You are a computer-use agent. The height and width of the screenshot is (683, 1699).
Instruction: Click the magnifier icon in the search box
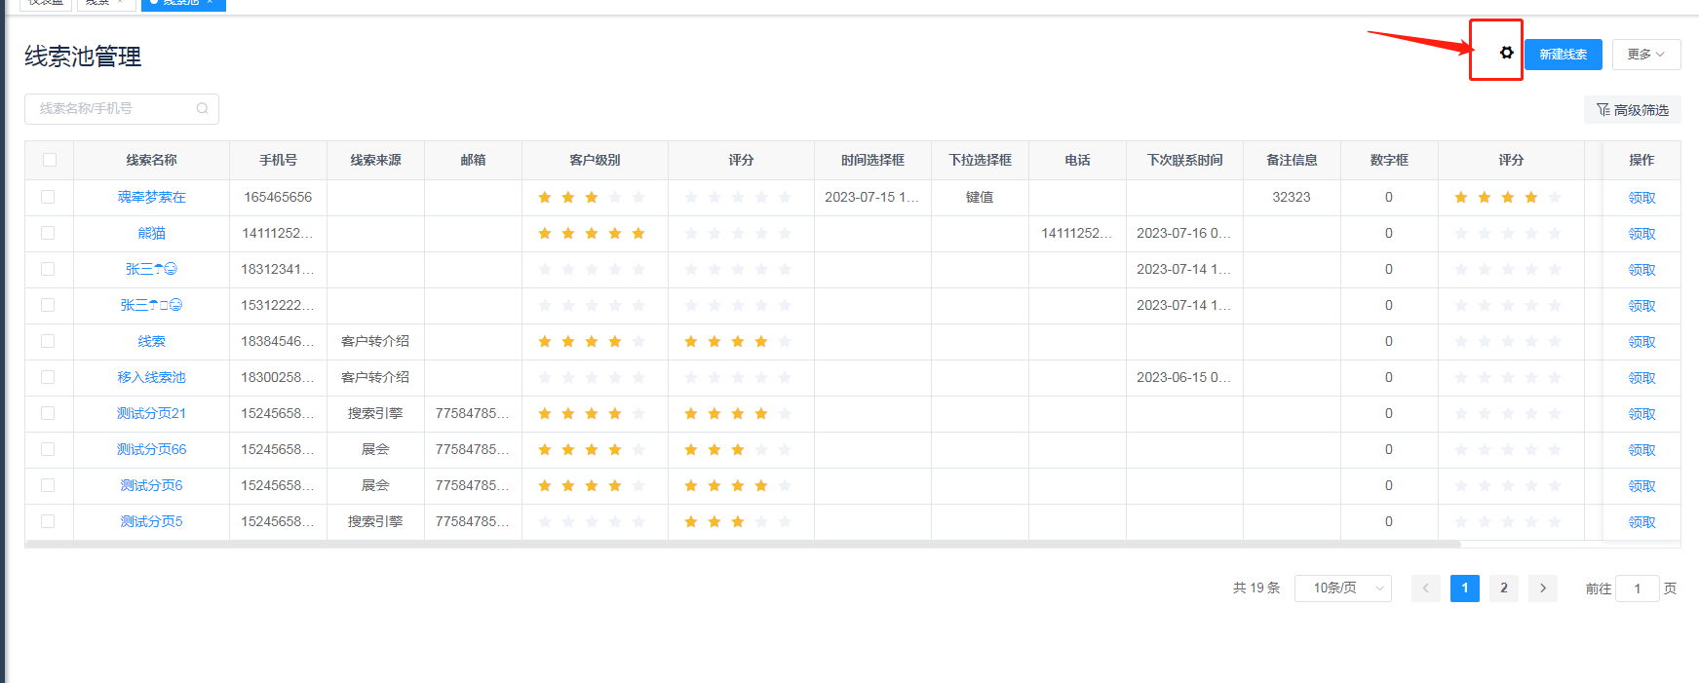tap(202, 109)
